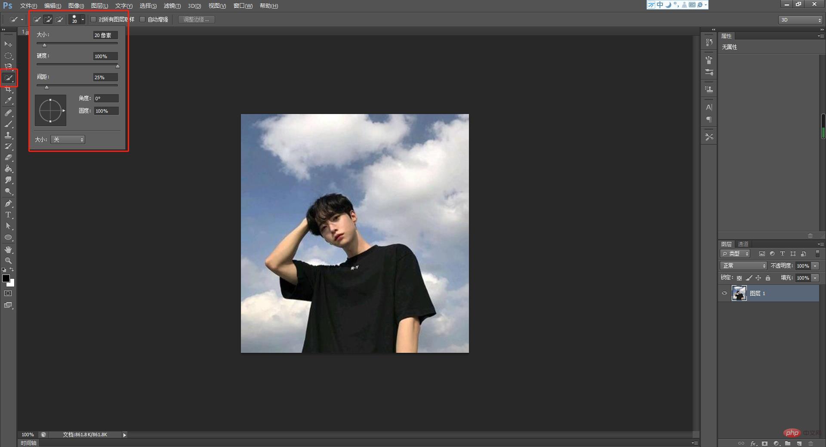Hide 图层 1 with eye icon
The width and height of the screenshot is (826, 447).
724,293
